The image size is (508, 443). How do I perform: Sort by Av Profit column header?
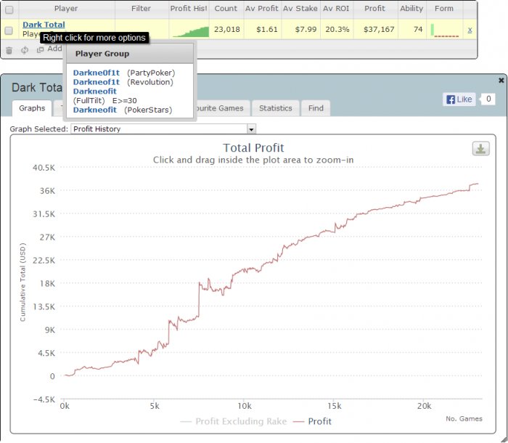262,9
